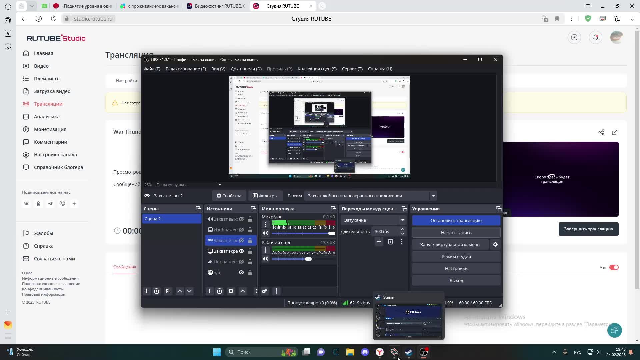The image size is (640, 360).
Task: Open source properties gear in Источники
Action: click(231, 291)
